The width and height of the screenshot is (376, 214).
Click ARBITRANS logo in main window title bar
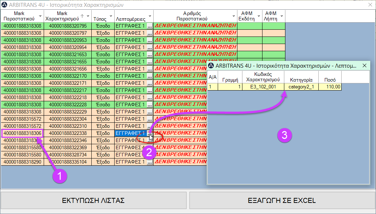(x=4, y=5)
